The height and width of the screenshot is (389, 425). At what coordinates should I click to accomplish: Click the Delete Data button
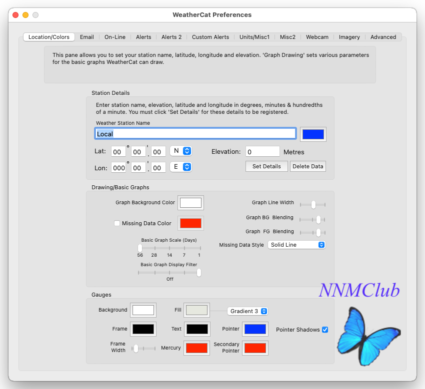click(307, 166)
